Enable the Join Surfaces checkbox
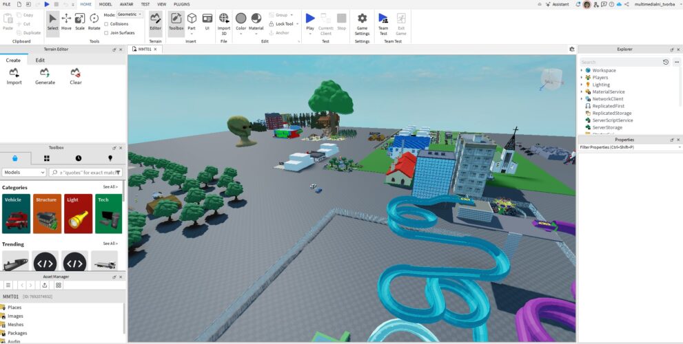Viewport: 683px width, 344px height. (x=106, y=32)
